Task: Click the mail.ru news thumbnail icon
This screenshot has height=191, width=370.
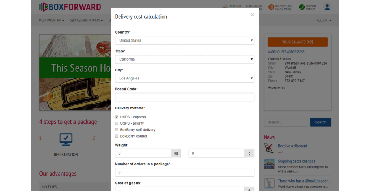Action: tap(269, 183)
